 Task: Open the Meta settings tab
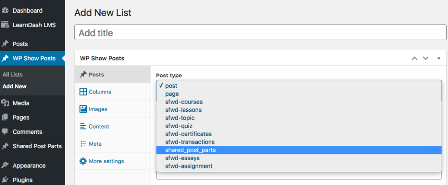pos(95,143)
